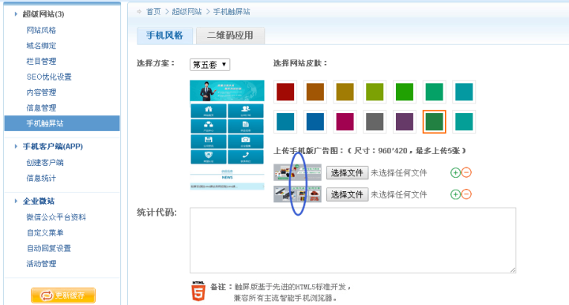Screen dimensions: 569x305
Task: Choose the selected dark green skin swatch
Action: coord(434,122)
